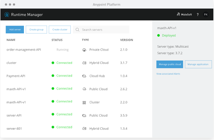The width and height of the screenshot is (214, 140).
Task: Select the order-management-API server
Action: tap(24, 50)
